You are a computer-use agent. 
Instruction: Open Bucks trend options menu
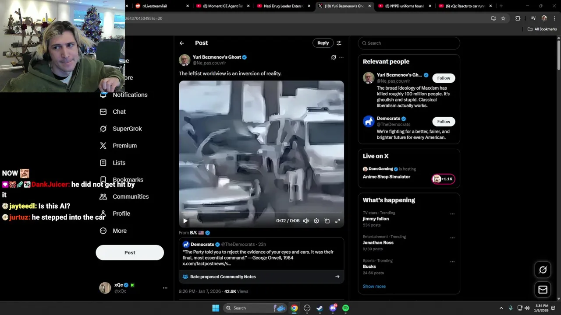tap(452, 262)
